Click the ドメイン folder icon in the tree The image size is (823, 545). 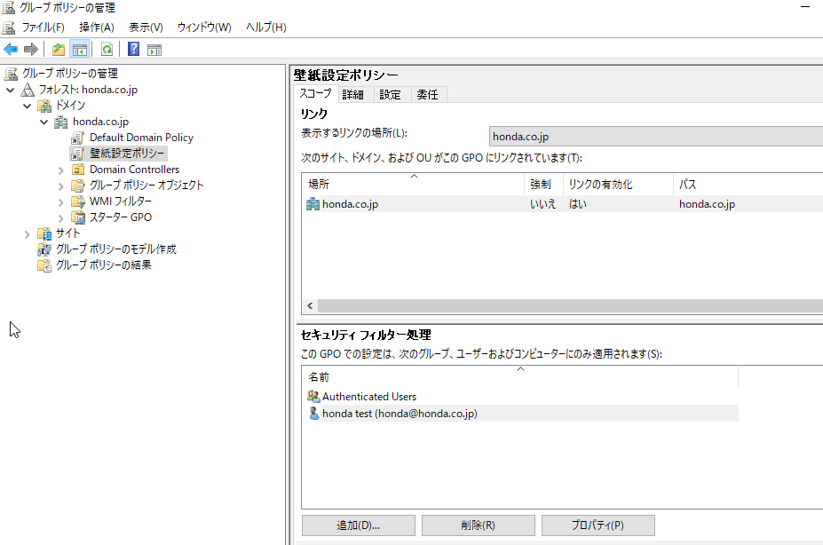pos(44,106)
